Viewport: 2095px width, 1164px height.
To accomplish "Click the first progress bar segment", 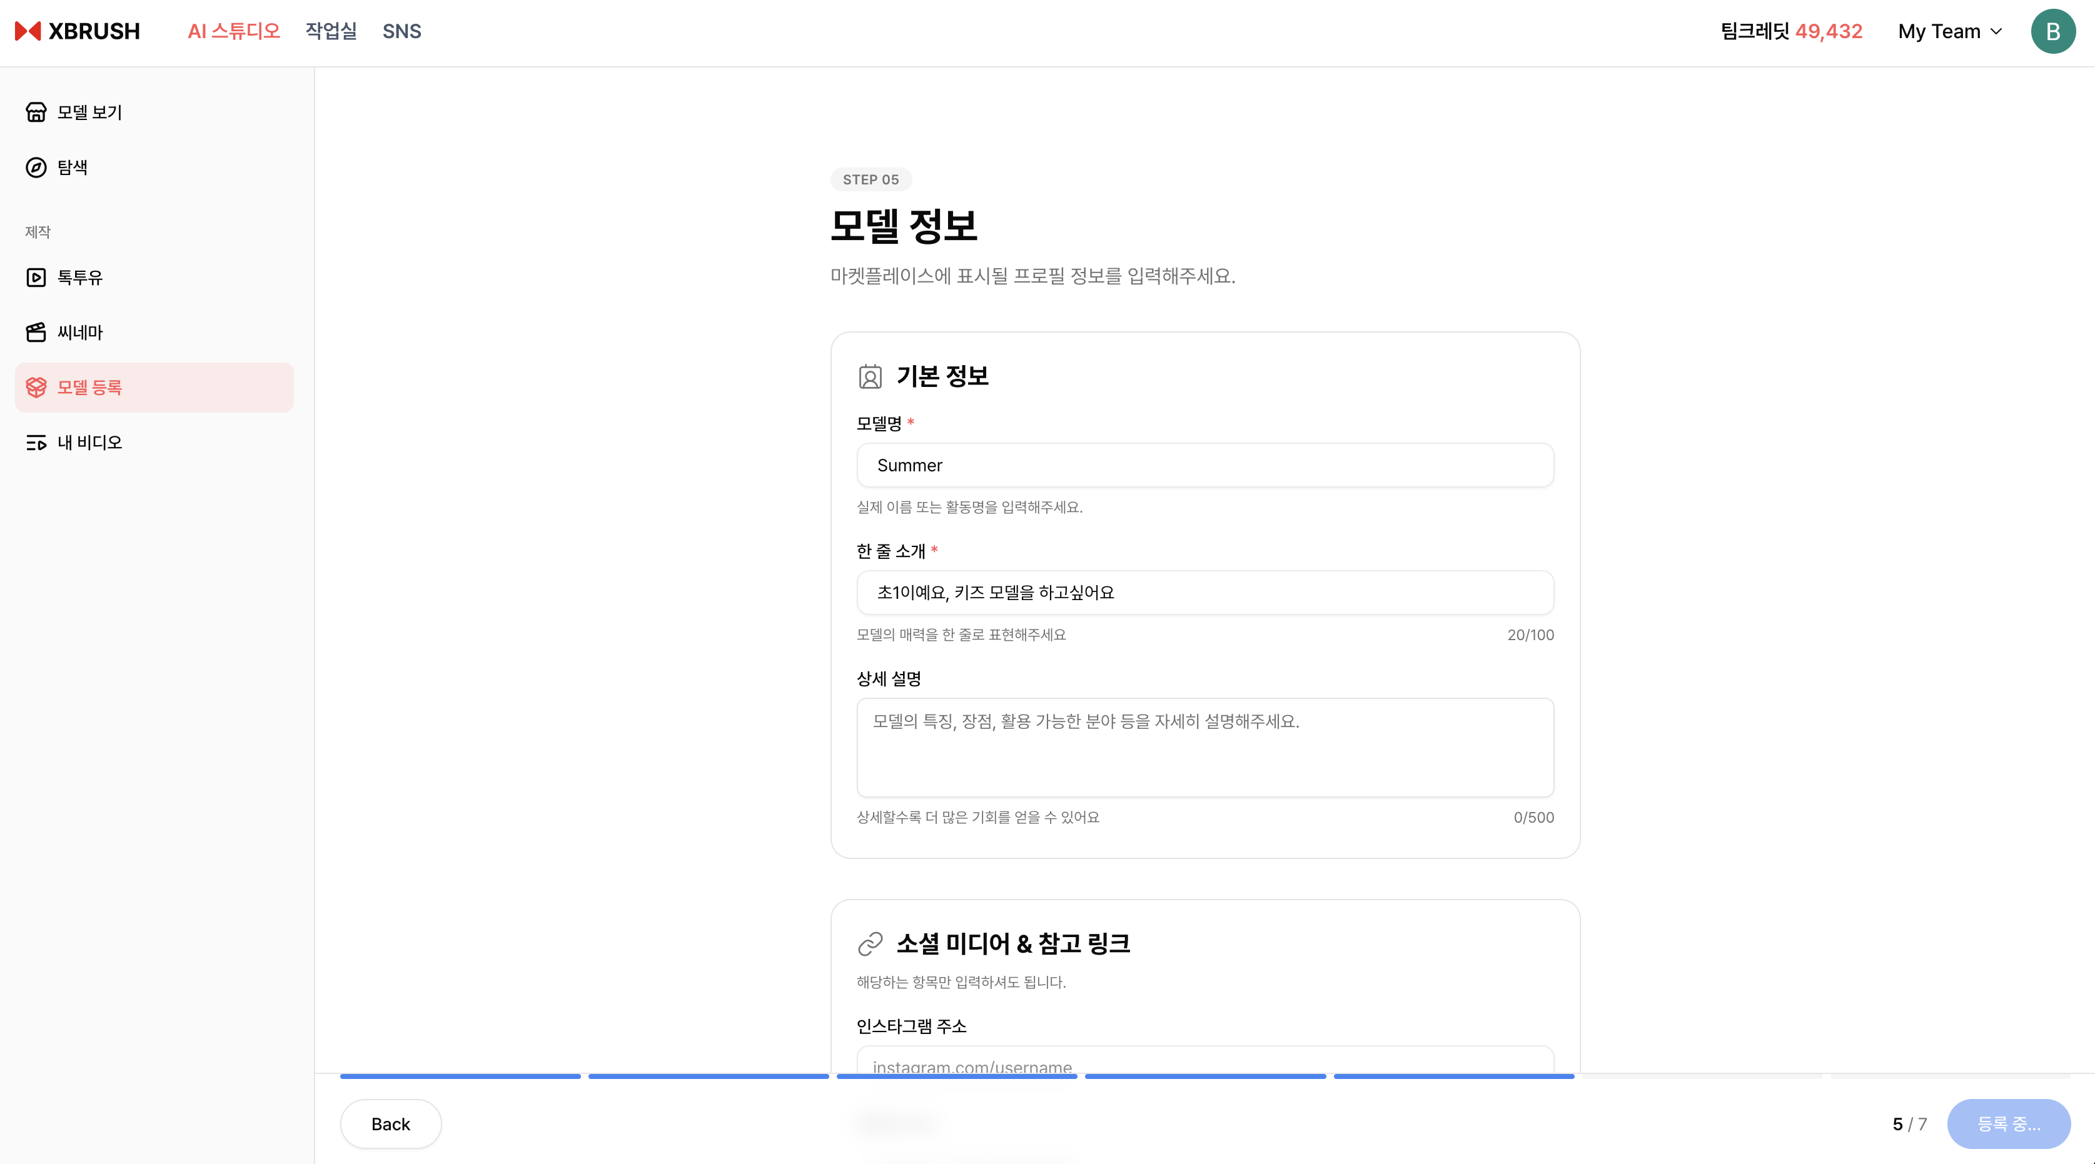I will pos(460,1076).
